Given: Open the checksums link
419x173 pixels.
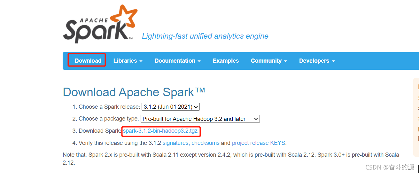Looking at the screenshot, I should [206, 143].
